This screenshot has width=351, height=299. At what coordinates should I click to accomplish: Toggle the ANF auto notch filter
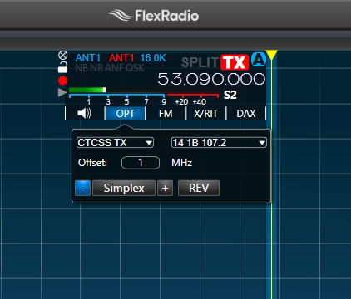click(114, 68)
